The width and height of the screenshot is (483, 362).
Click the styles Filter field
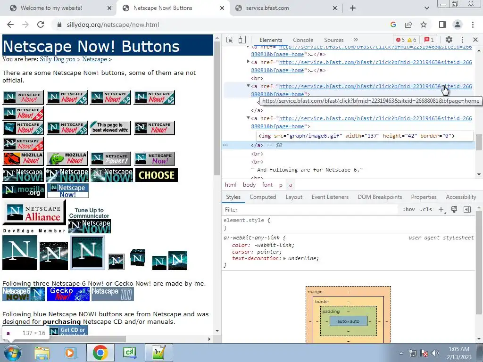click(x=310, y=210)
